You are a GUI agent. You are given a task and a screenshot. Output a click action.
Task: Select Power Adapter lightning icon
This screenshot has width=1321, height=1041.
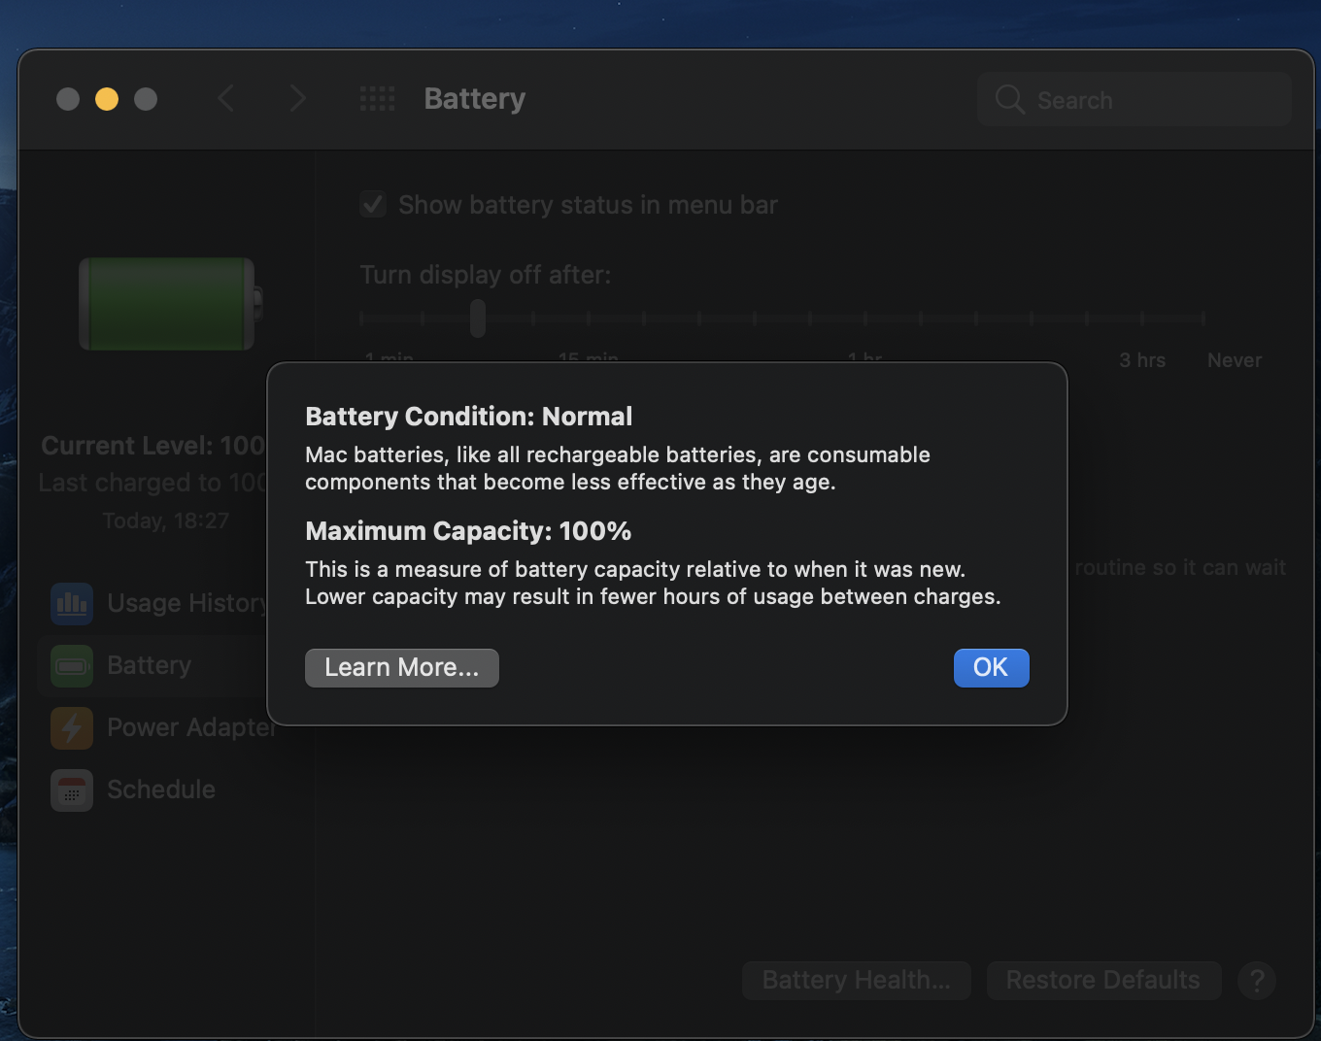pyautogui.click(x=72, y=727)
